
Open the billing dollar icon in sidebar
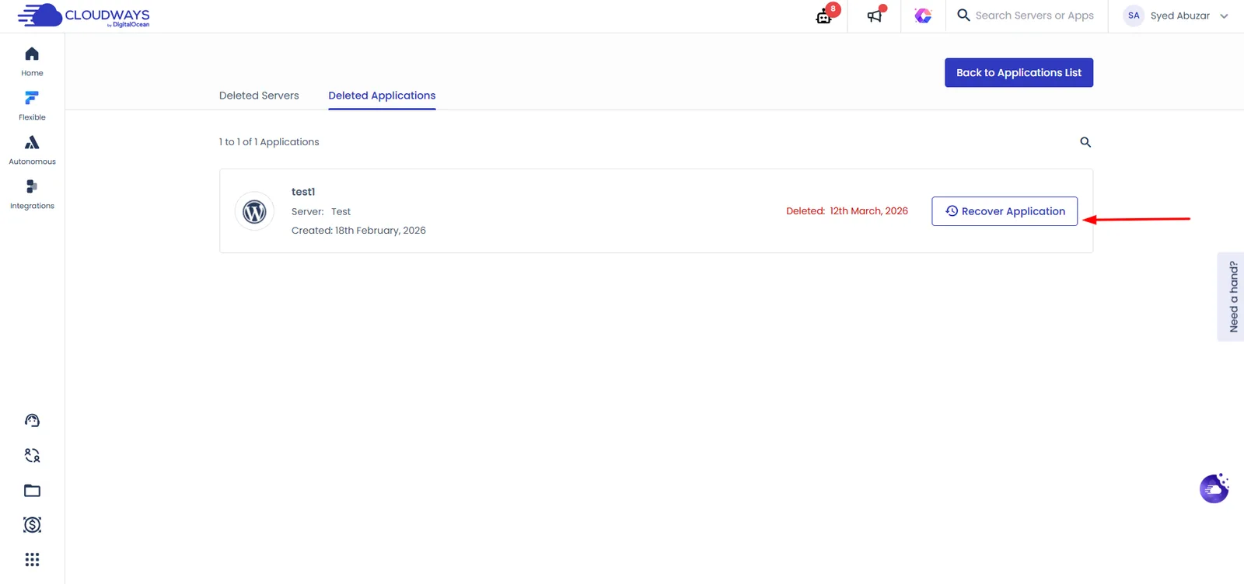pyautogui.click(x=32, y=525)
